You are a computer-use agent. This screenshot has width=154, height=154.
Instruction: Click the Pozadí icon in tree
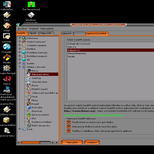coord(29,104)
